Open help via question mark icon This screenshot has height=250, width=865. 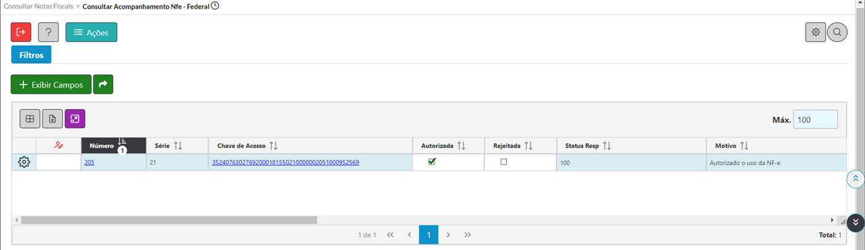pos(48,32)
